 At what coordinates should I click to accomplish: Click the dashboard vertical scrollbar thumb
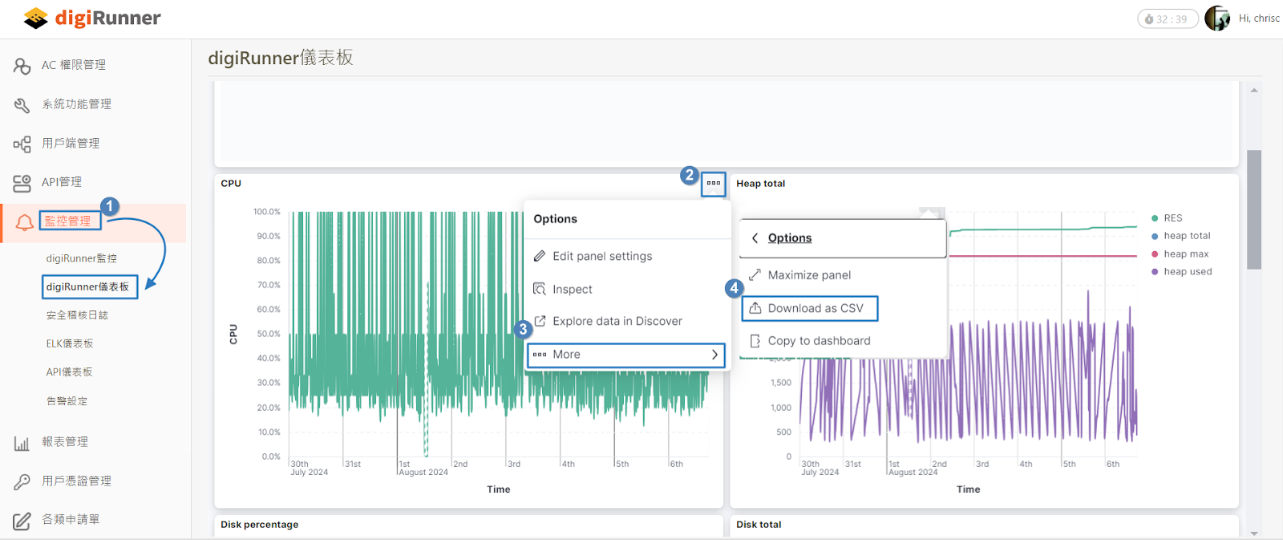(1254, 209)
